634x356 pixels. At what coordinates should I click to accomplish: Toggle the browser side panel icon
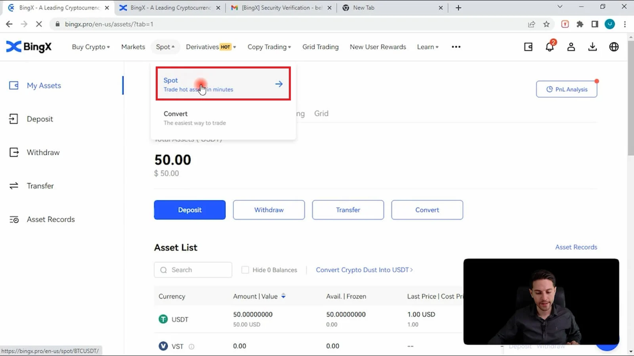[x=595, y=24]
